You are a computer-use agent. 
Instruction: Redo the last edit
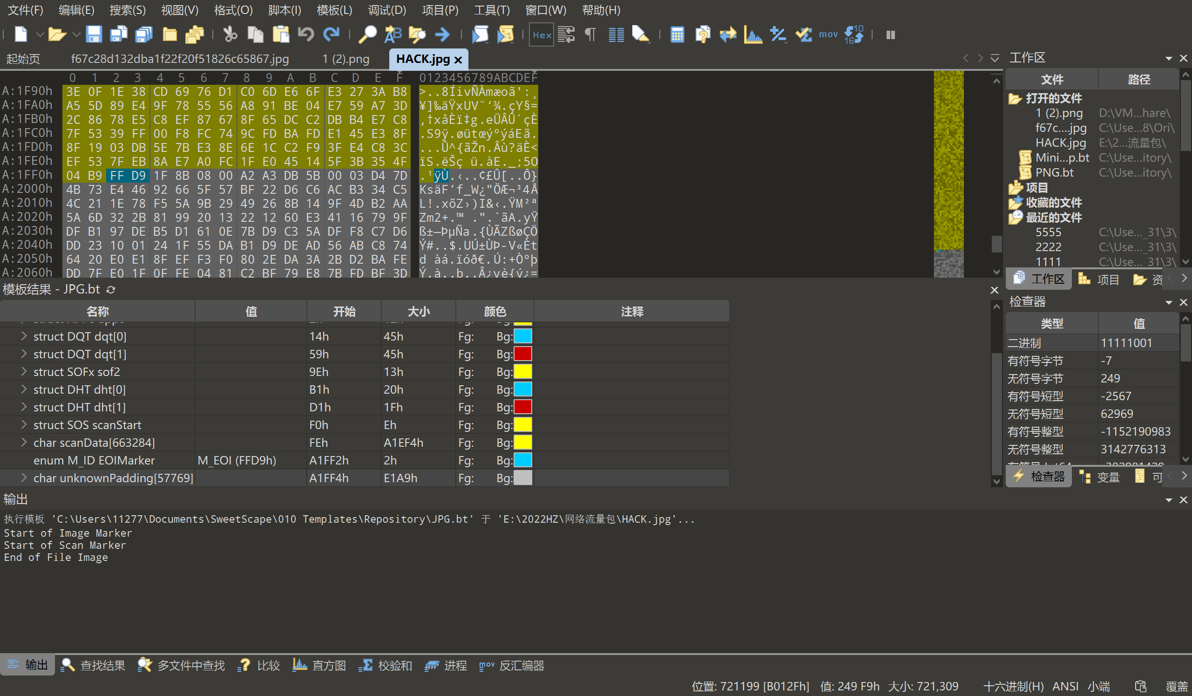(x=331, y=34)
